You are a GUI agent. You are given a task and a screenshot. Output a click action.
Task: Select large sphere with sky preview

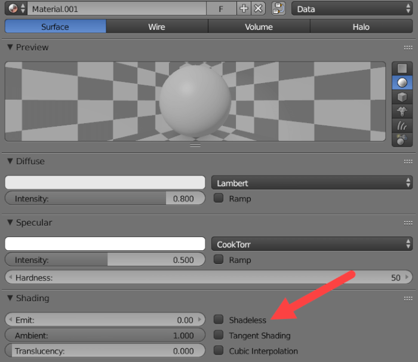[x=402, y=139]
